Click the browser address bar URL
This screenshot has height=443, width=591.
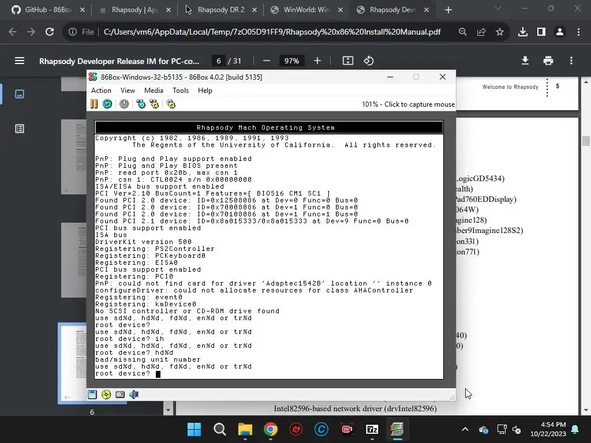click(x=272, y=32)
